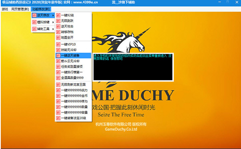Click the icon beside 一键99999999金币
This screenshot has height=149, width=241.
tap(58, 96)
